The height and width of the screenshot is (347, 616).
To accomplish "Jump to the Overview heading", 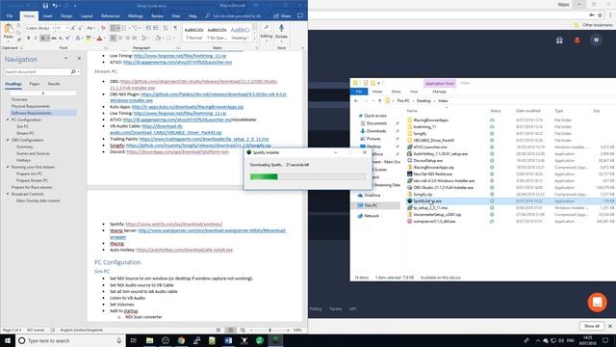I will click(19, 99).
